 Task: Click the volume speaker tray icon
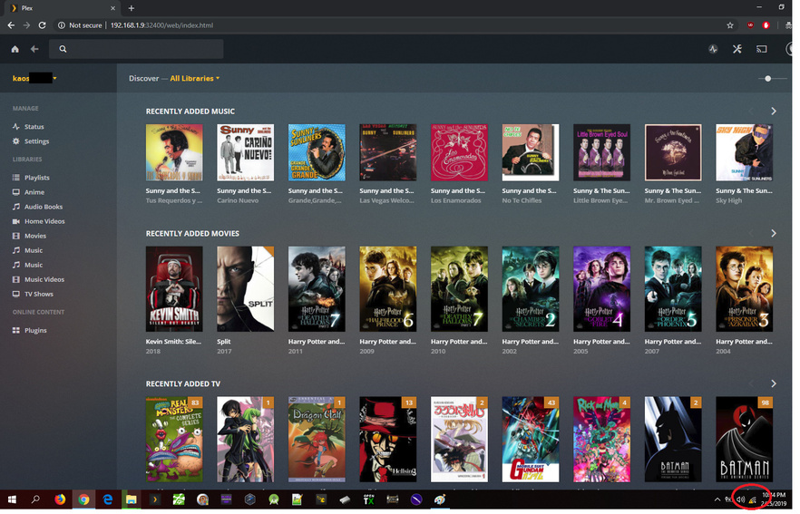pyautogui.click(x=740, y=500)
